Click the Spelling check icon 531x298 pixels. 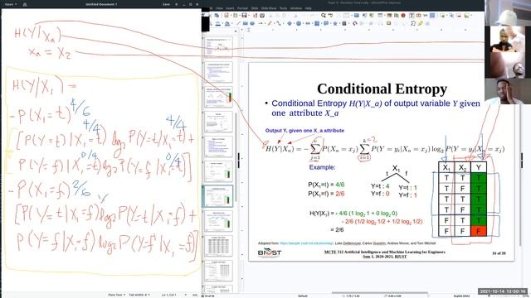tap(330, 15)
